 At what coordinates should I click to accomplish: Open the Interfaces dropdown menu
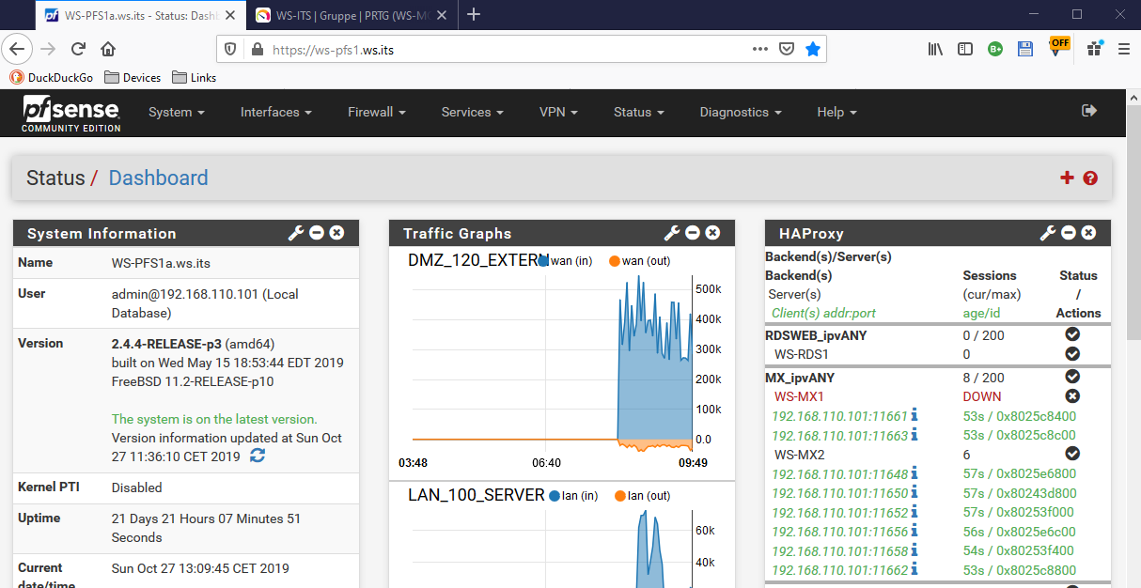click(x=276, y=112)
